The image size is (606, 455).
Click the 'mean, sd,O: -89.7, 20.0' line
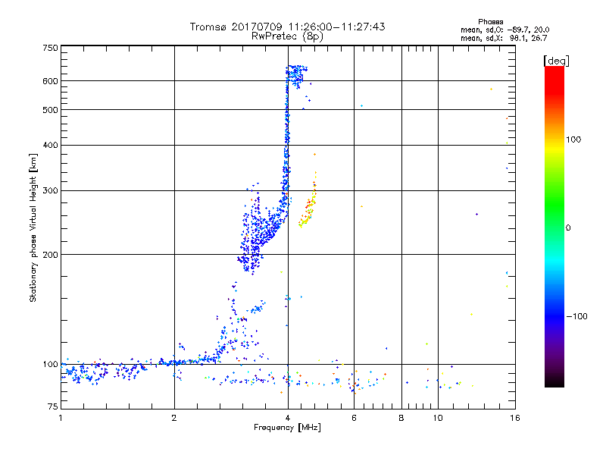(504, 30)
